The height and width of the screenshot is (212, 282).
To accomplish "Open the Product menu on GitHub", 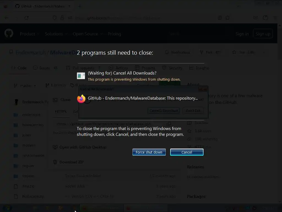I will (x=29, y=34).
